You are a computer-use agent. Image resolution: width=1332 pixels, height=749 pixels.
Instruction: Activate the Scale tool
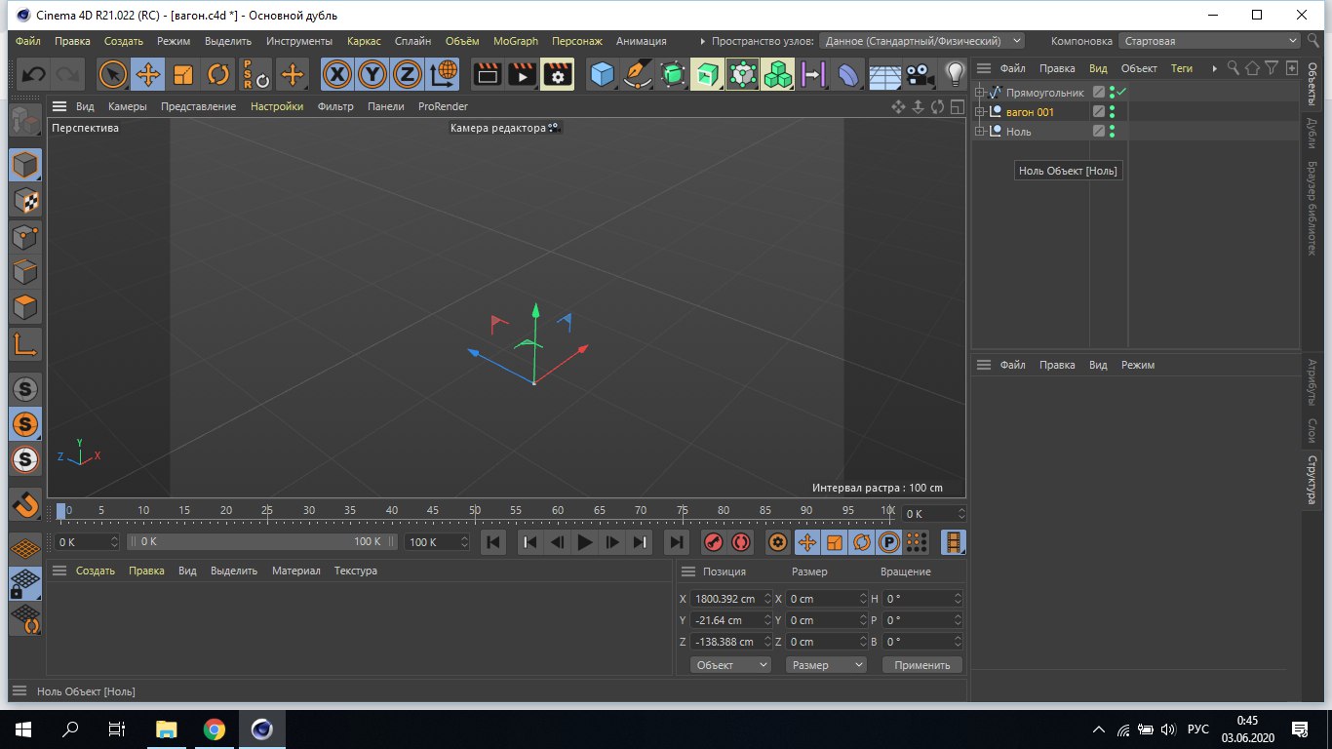(183, 74)
